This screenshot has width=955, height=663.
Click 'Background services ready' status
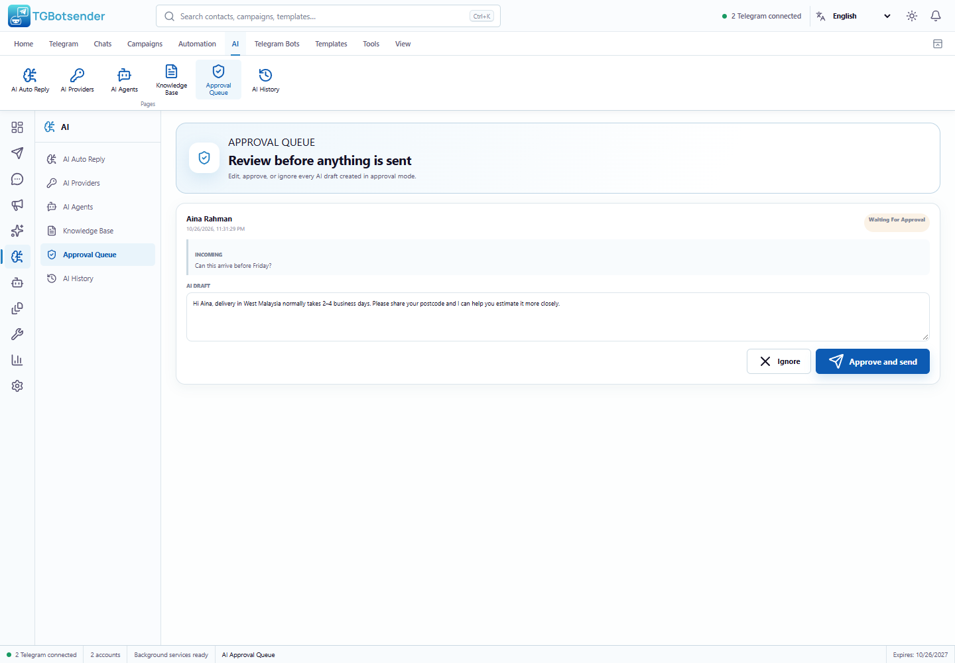coord(171,655)
